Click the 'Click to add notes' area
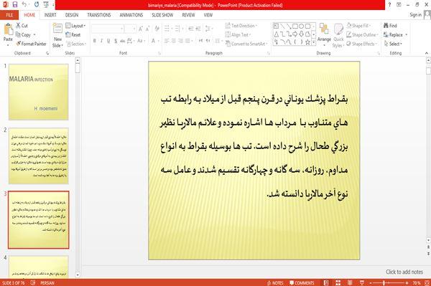The width and height of the screenshot is (431, 286). (404, 272)
